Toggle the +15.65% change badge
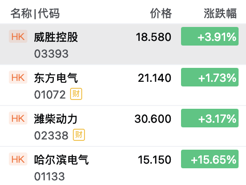 (x=210, y=159)
